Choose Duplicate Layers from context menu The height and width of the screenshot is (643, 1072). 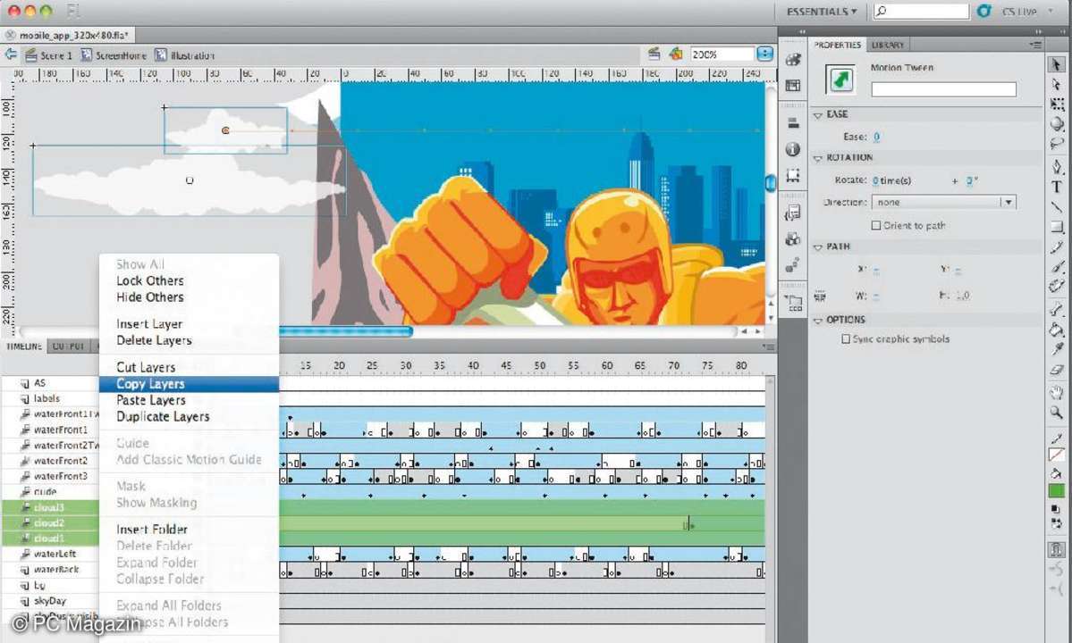click(x=163, y=416)
